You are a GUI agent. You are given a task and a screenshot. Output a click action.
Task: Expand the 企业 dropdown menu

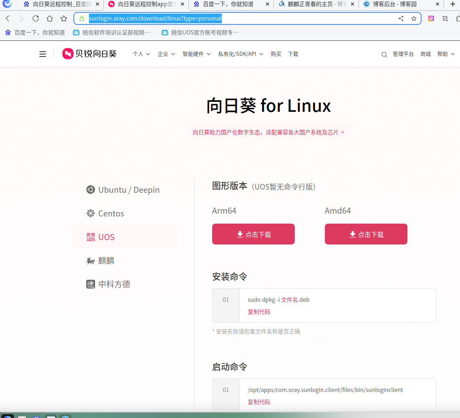coord(166,54)
